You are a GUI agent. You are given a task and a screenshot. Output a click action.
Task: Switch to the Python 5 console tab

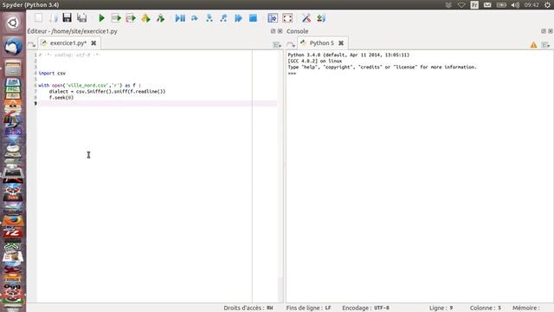(x=321, y=42)
